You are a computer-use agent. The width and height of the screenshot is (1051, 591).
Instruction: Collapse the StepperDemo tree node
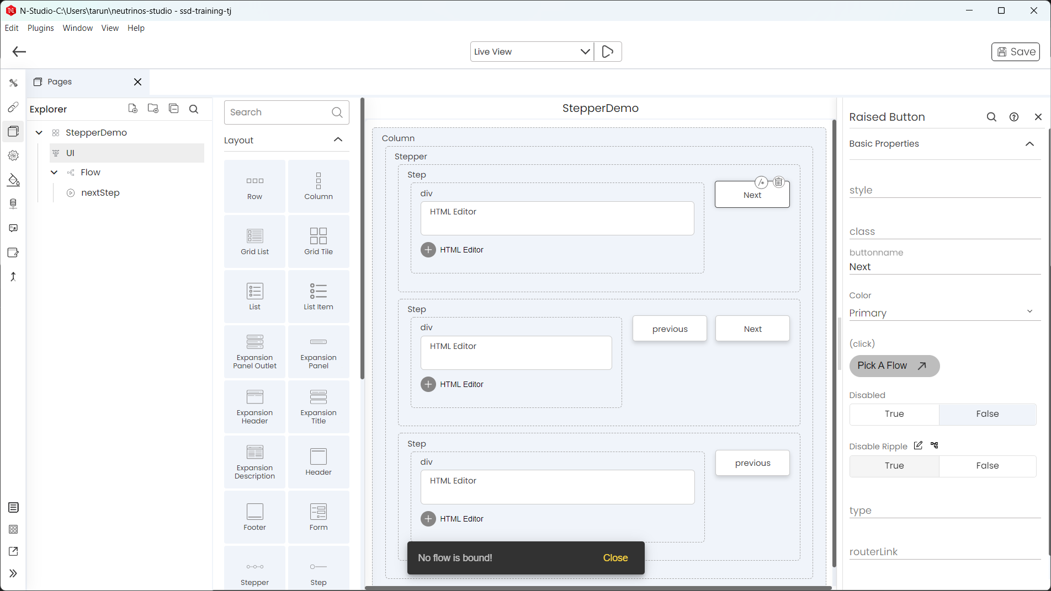(39, 132)
